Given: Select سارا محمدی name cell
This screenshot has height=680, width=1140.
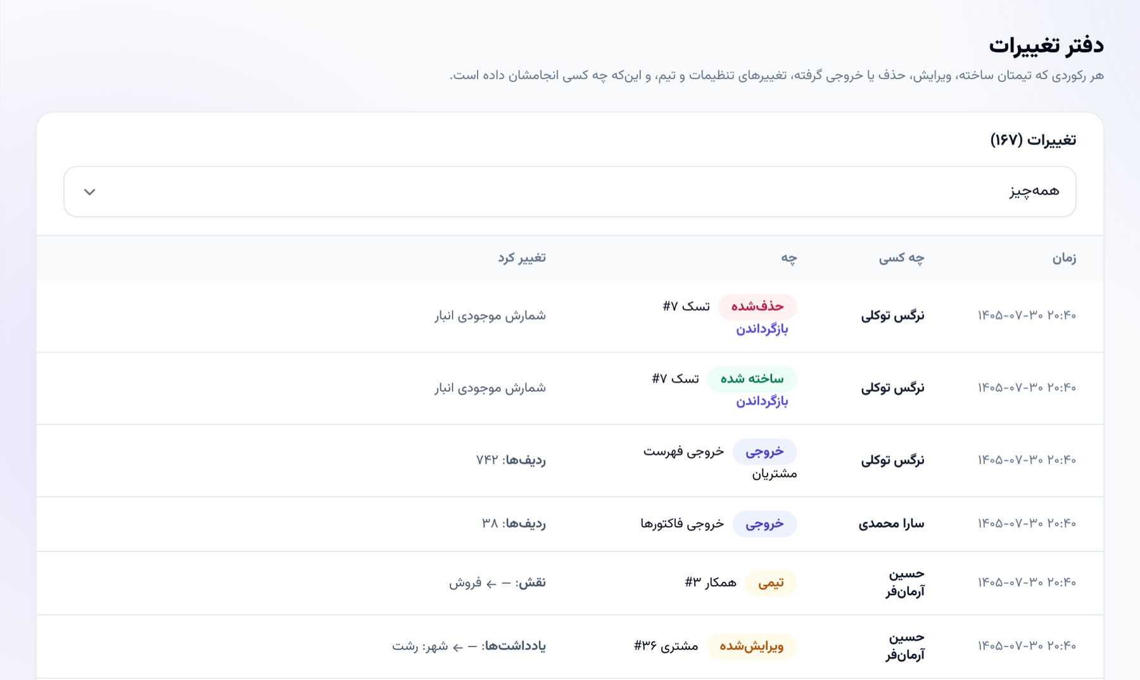Looking at the screenshot, I should (891, 524).
